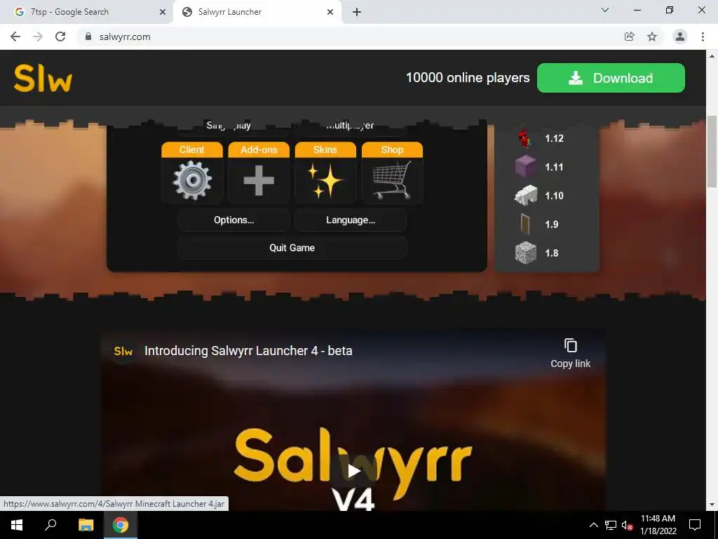Open the network status tray icon

[611, 525]
